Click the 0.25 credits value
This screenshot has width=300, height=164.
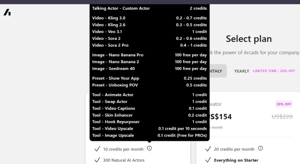(195, 78)
